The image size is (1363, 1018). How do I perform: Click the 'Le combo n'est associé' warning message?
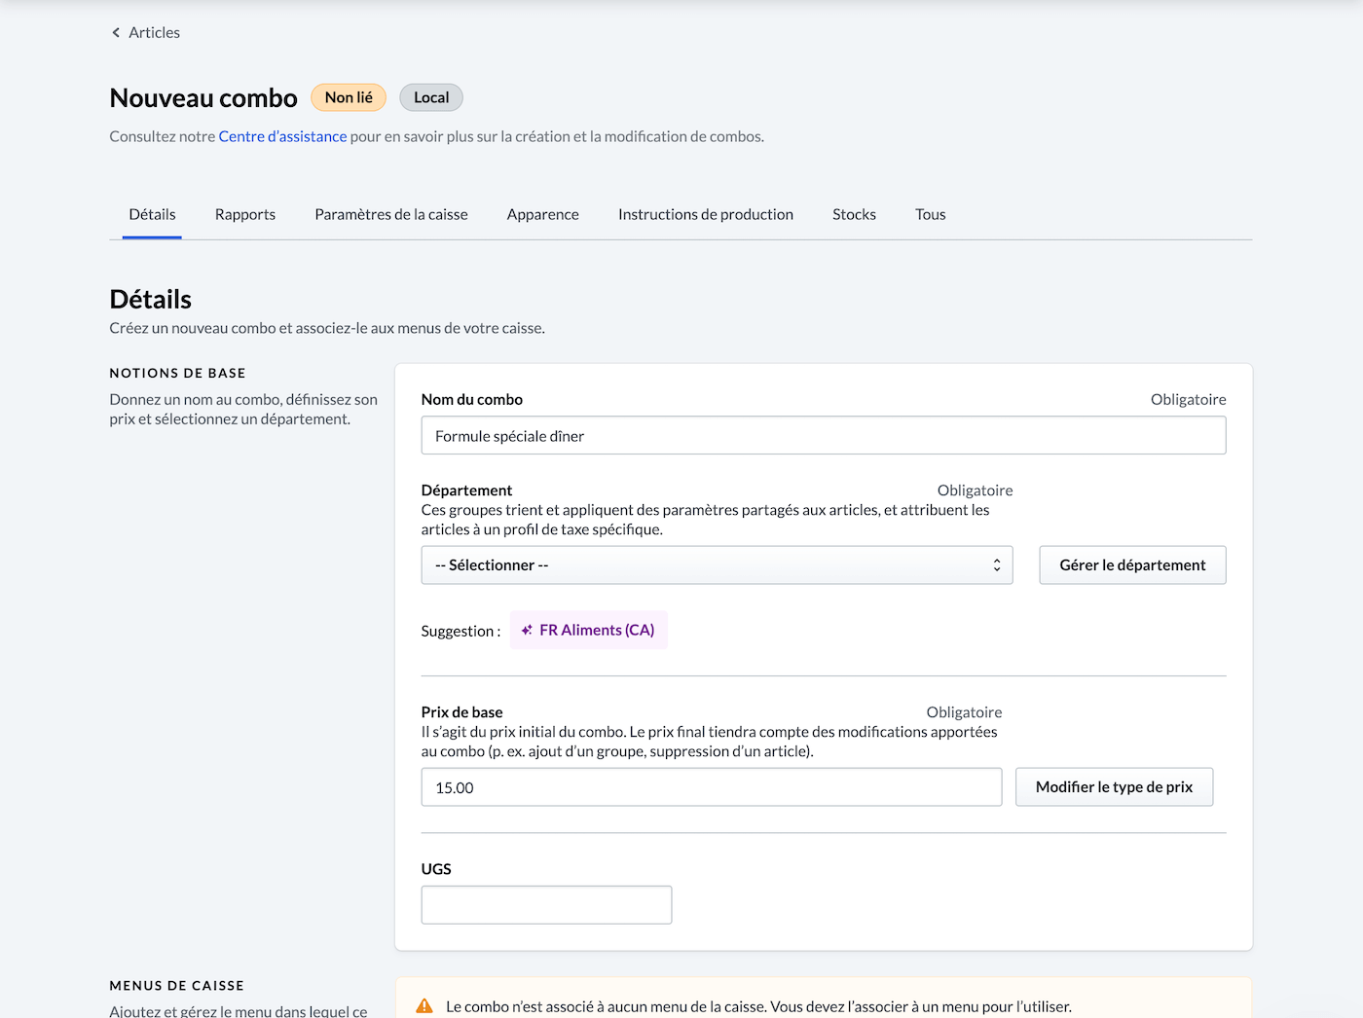(x=758, y=1006)
